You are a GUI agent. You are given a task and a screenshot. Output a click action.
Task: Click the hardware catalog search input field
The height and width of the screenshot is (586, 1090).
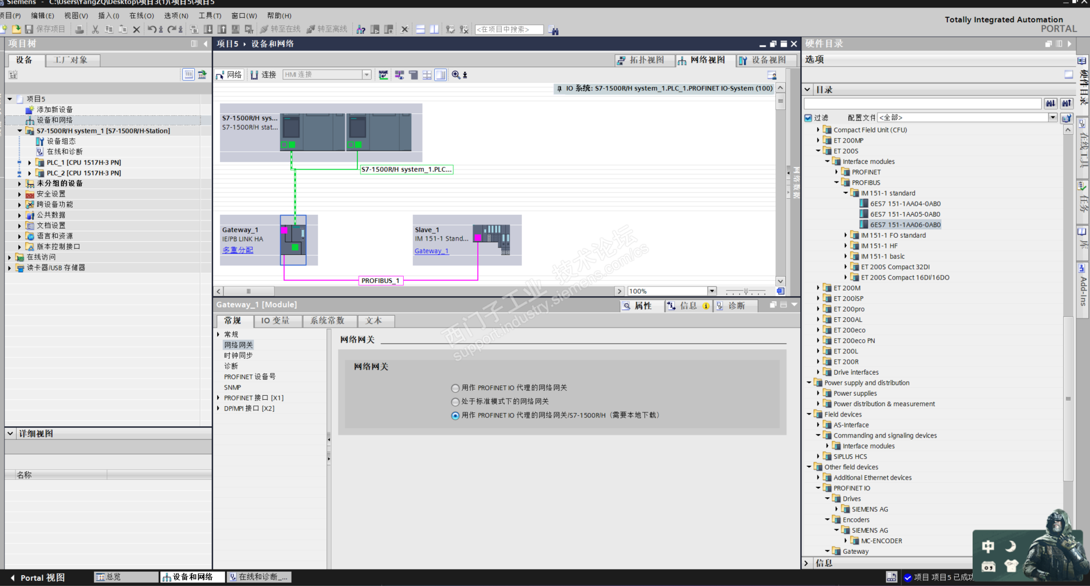coord(923,104)
